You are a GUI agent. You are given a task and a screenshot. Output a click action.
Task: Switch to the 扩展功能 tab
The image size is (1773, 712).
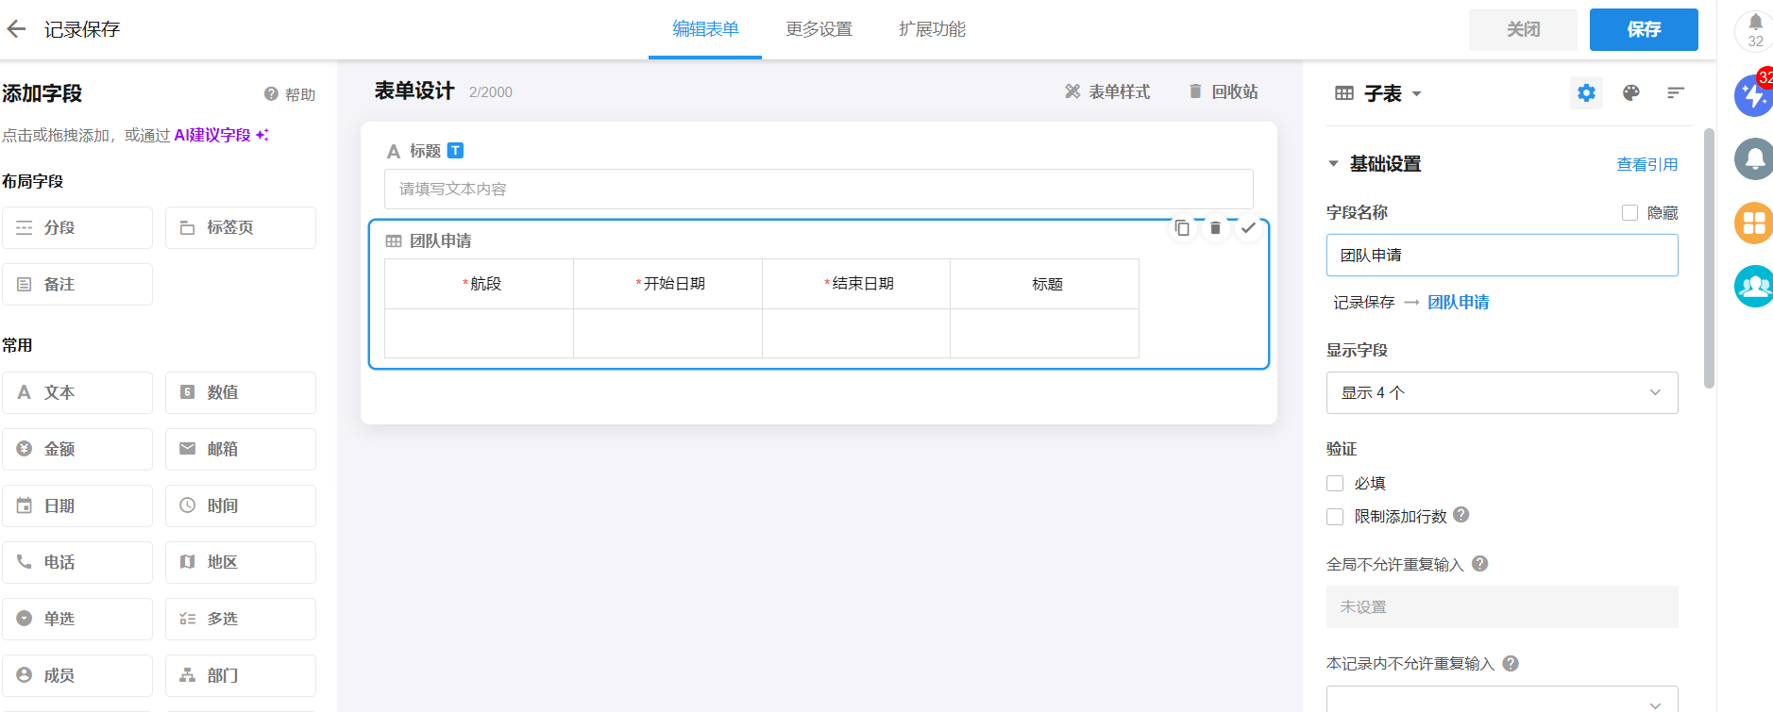point(932,29)
